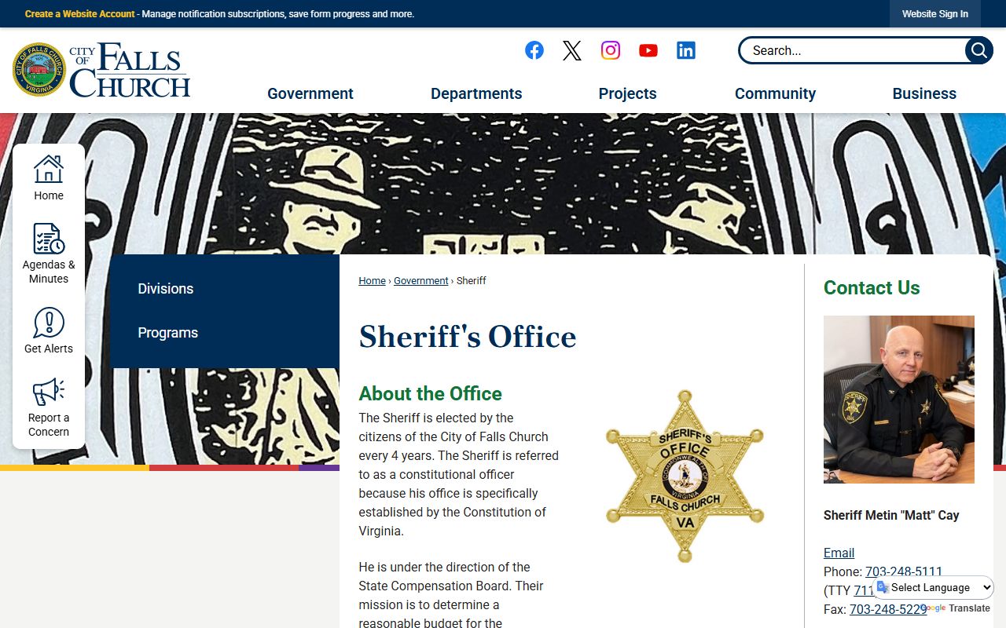Image resolution: width=1006 pixels, height=628 pixels.
Task: Click the Sheriff's Office page heading
Action: click(x=468, y=337)
